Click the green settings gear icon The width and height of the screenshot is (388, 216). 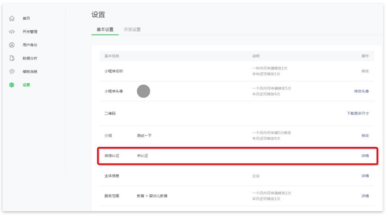[12, 85]
